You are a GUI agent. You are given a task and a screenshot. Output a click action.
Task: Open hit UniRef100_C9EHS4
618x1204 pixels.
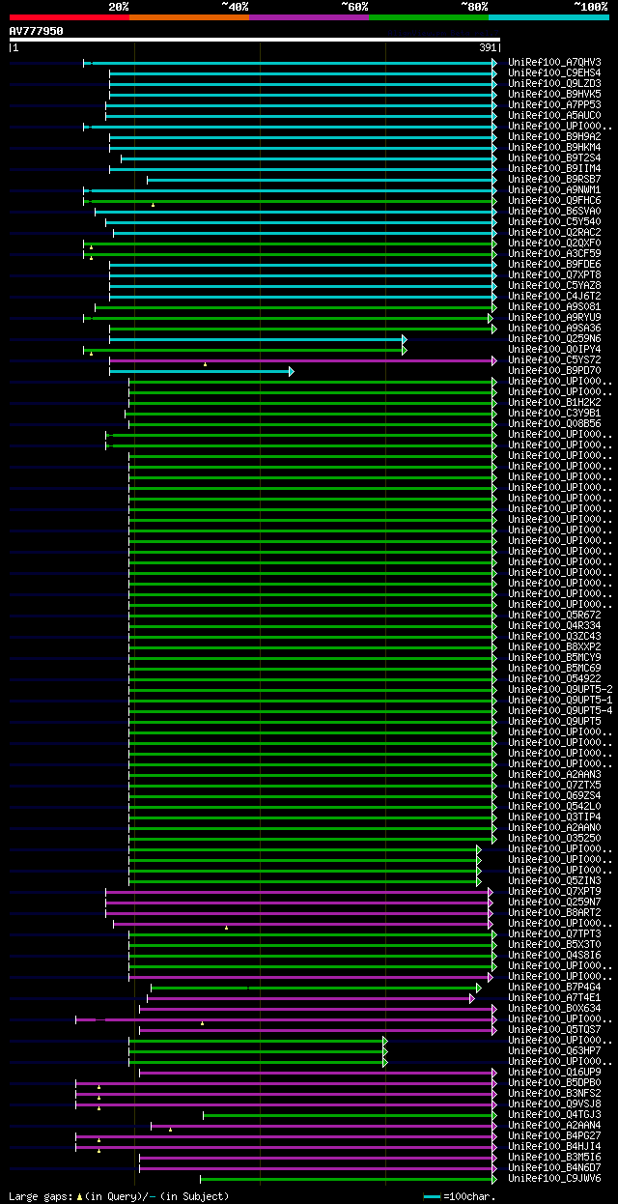coord(554,72)
